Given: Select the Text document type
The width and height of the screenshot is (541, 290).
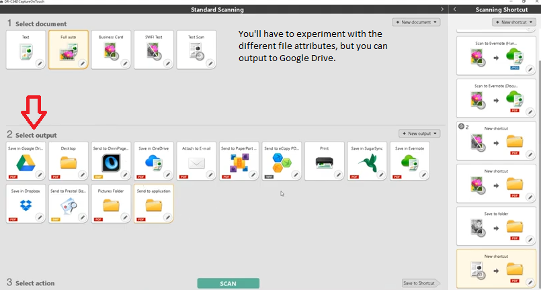Looking at the screenshot, I should click(26, 50).
